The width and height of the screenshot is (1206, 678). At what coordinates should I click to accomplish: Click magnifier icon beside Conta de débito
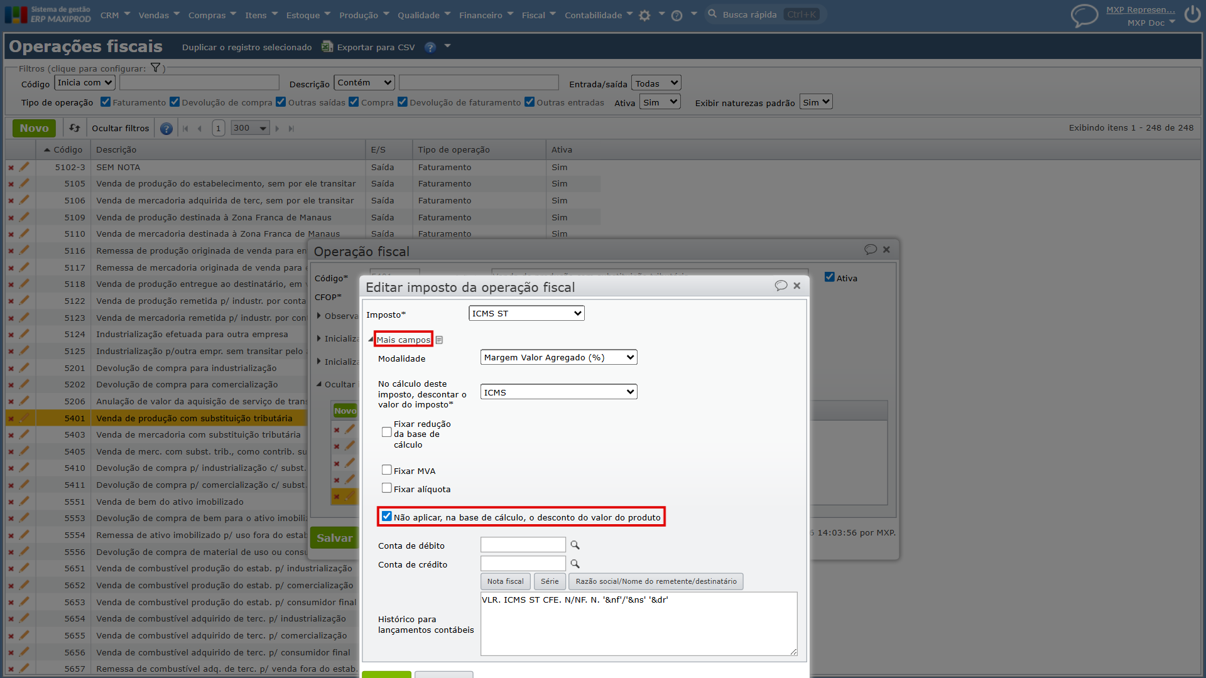pos(575,545)
